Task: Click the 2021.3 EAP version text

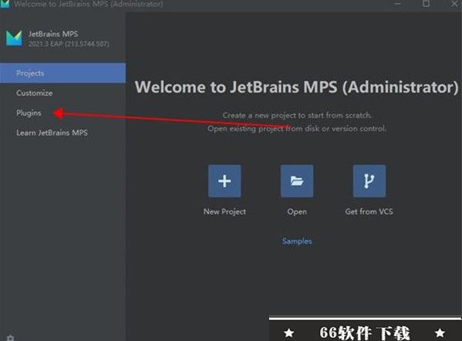Action: [69, 44]
